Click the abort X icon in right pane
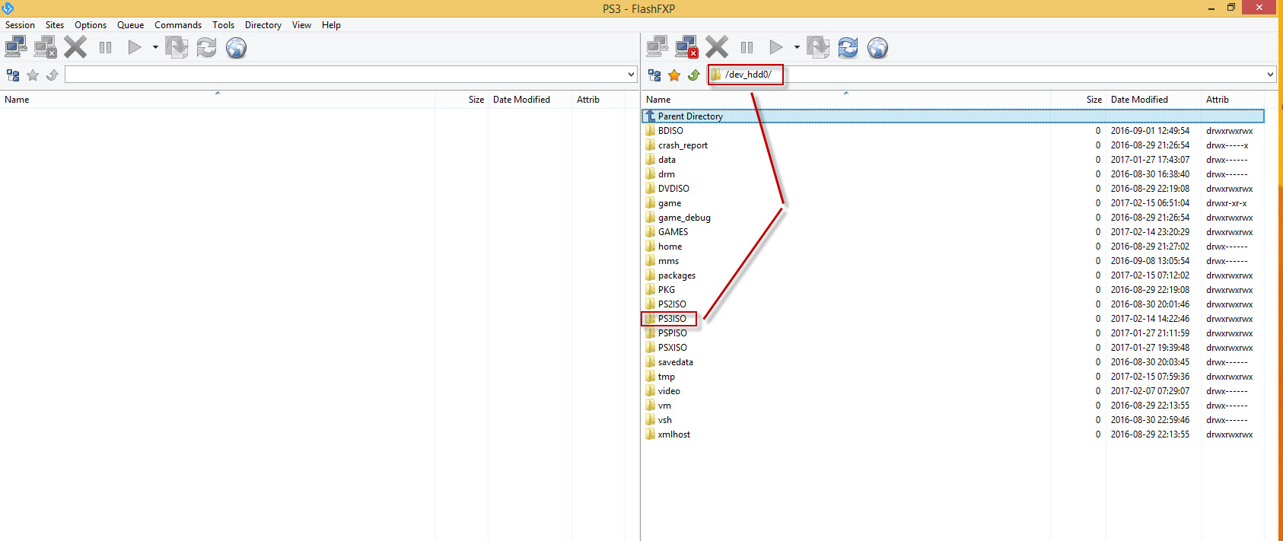The image size is (1283, 541). click(x=716, y=47)
